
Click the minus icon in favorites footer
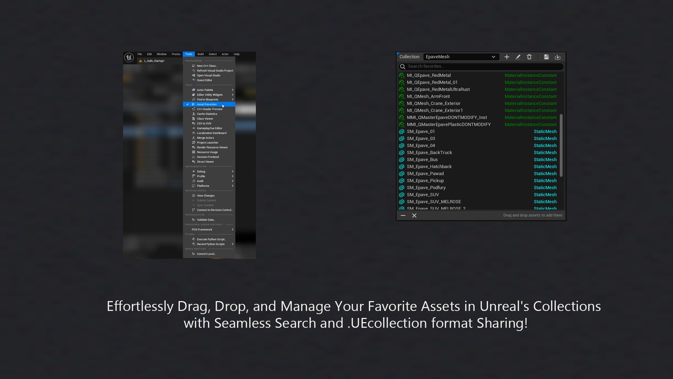(403, 215)
